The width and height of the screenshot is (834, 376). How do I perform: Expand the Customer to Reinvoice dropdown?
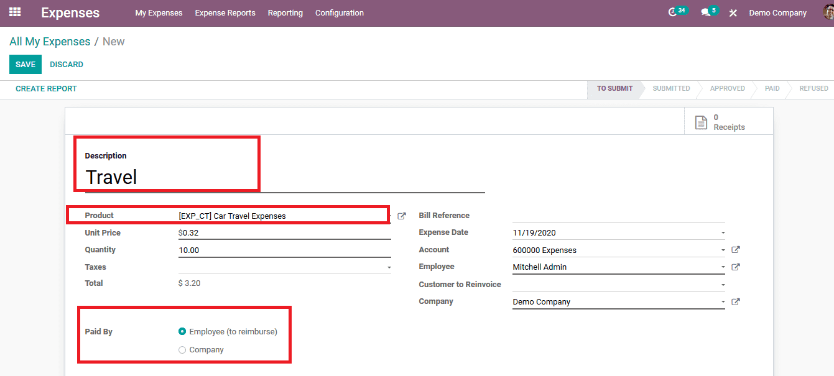click(723, 285)
